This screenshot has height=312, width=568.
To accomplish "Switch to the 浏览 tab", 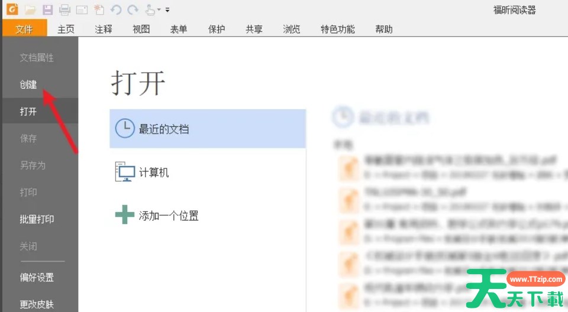I will click(292, 29).
